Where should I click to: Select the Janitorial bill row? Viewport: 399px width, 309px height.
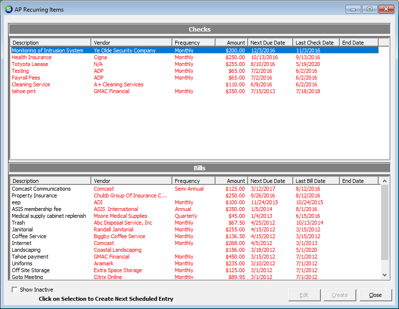[x=195, y=229]
